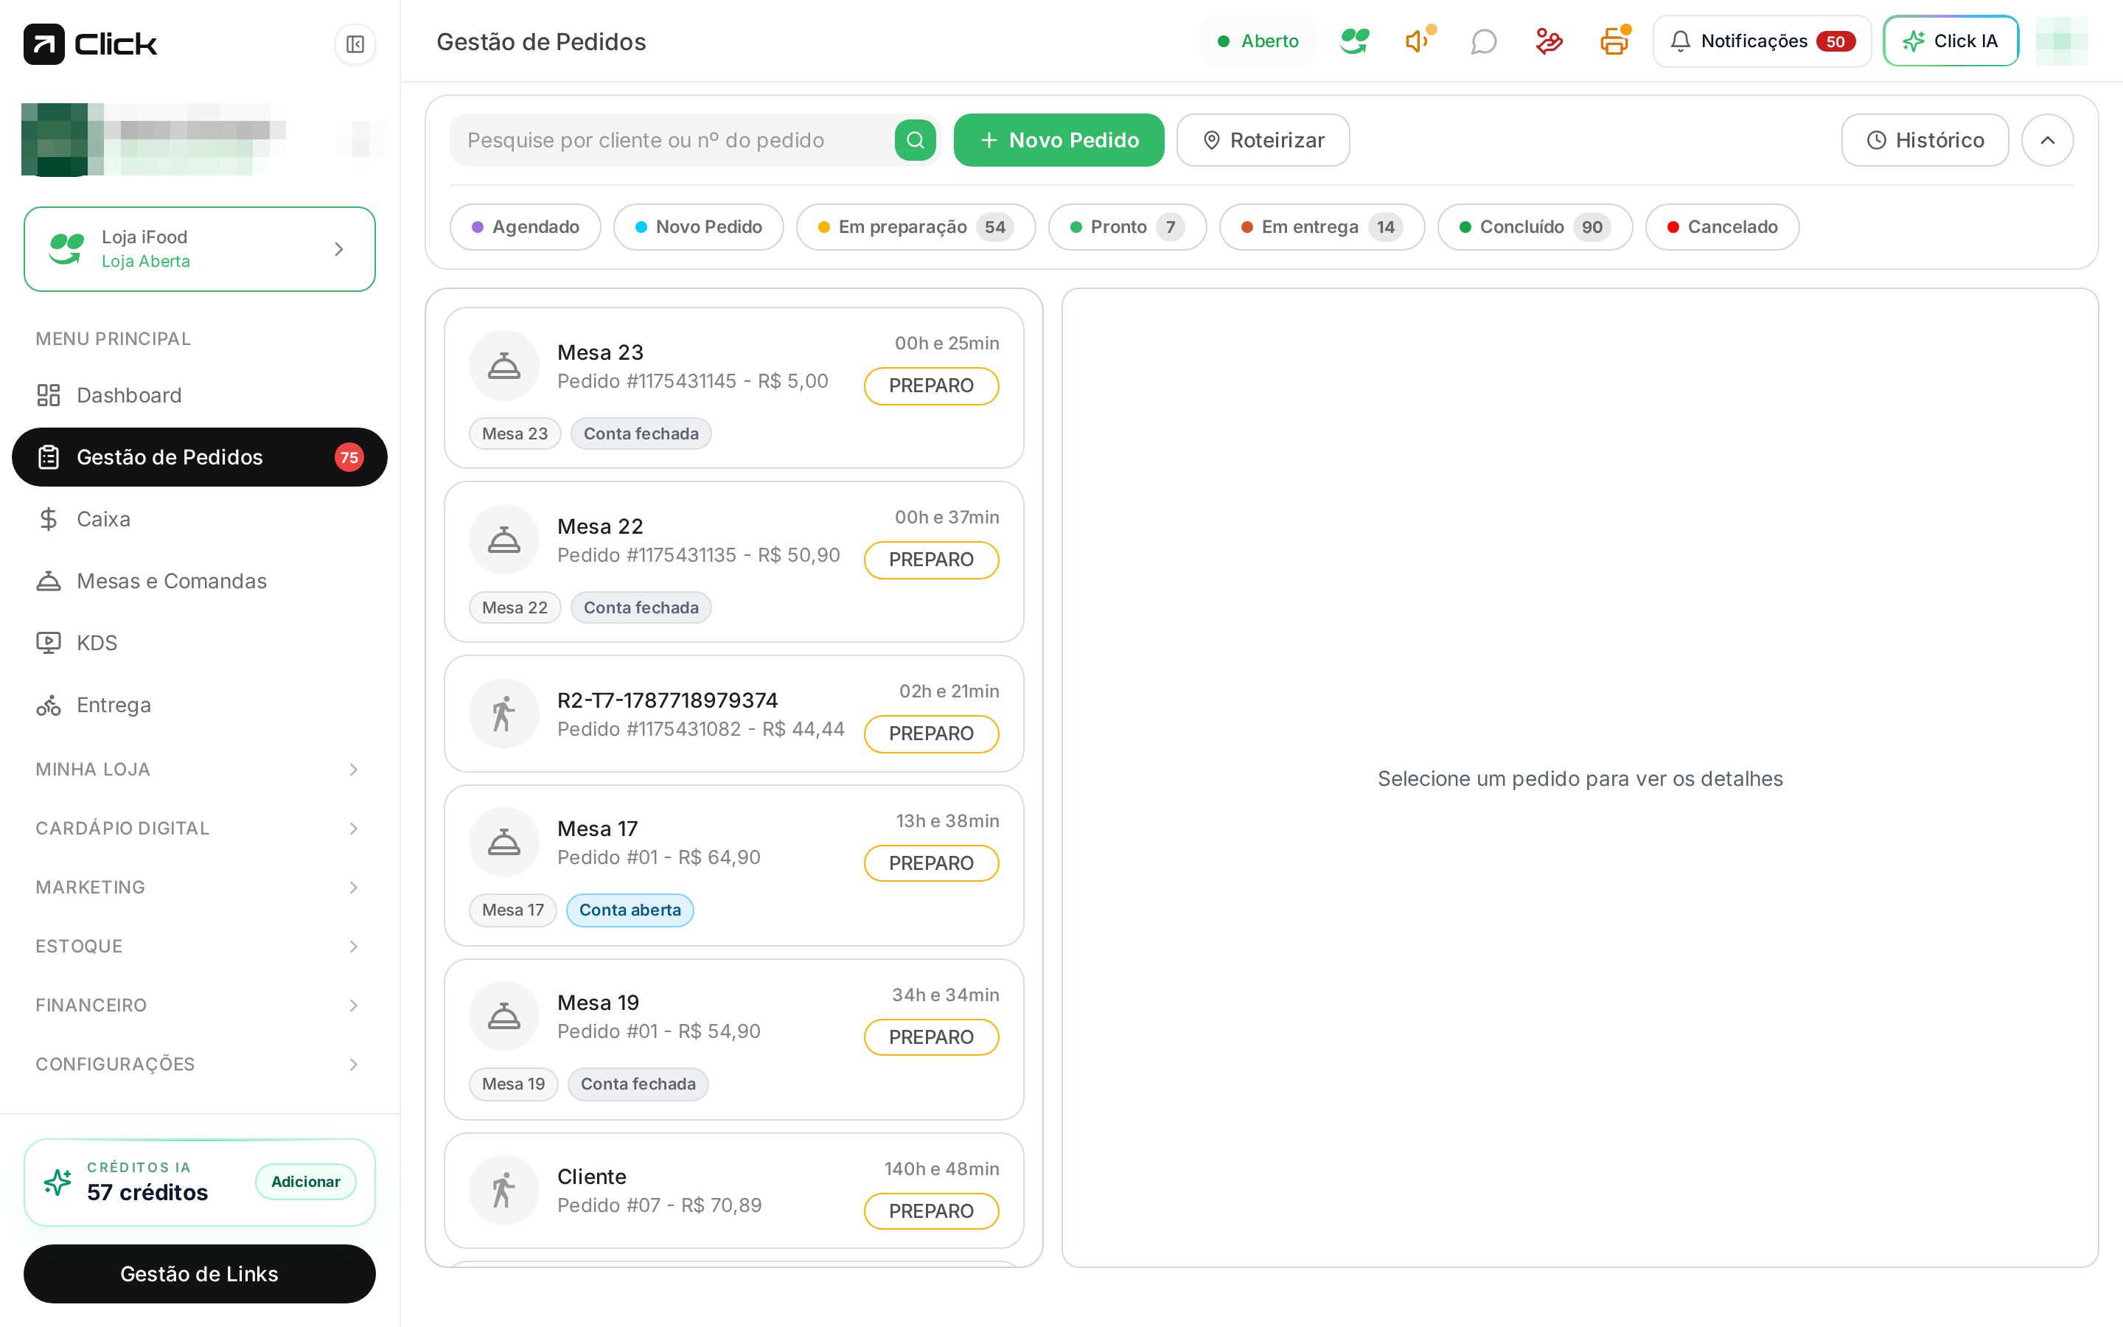Go to Mesas e Comandas

click(x=199, y=581)
